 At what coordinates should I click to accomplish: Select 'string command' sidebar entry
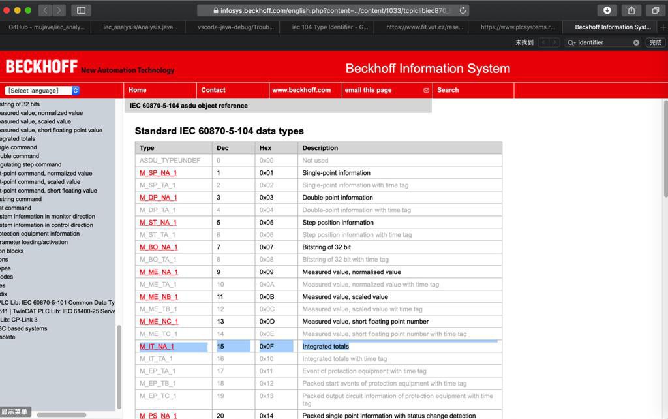[x=21, y=198]
